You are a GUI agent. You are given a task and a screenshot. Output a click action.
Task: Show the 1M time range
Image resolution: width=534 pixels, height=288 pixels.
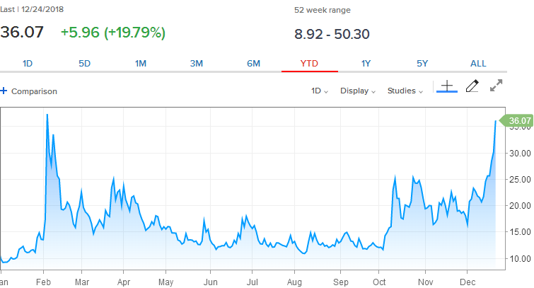[141, 64]
